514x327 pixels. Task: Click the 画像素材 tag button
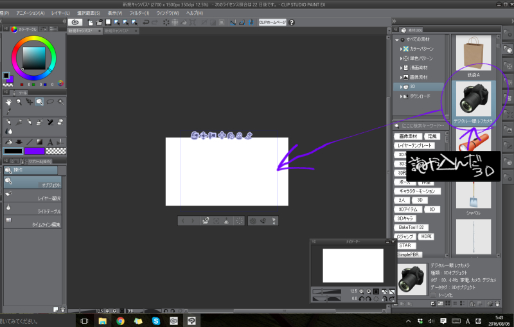click(409, 136)
